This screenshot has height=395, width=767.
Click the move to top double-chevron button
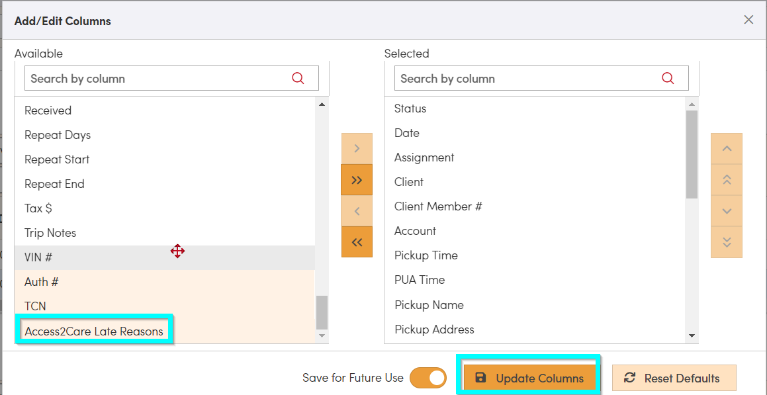pyautogui.click(x=727, y=180)
